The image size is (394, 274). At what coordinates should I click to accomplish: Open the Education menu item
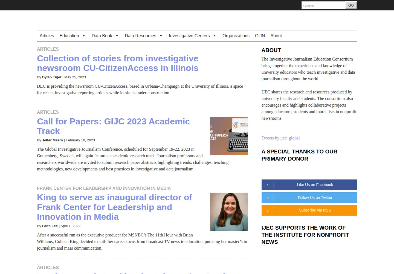click(x=69, y=36)
